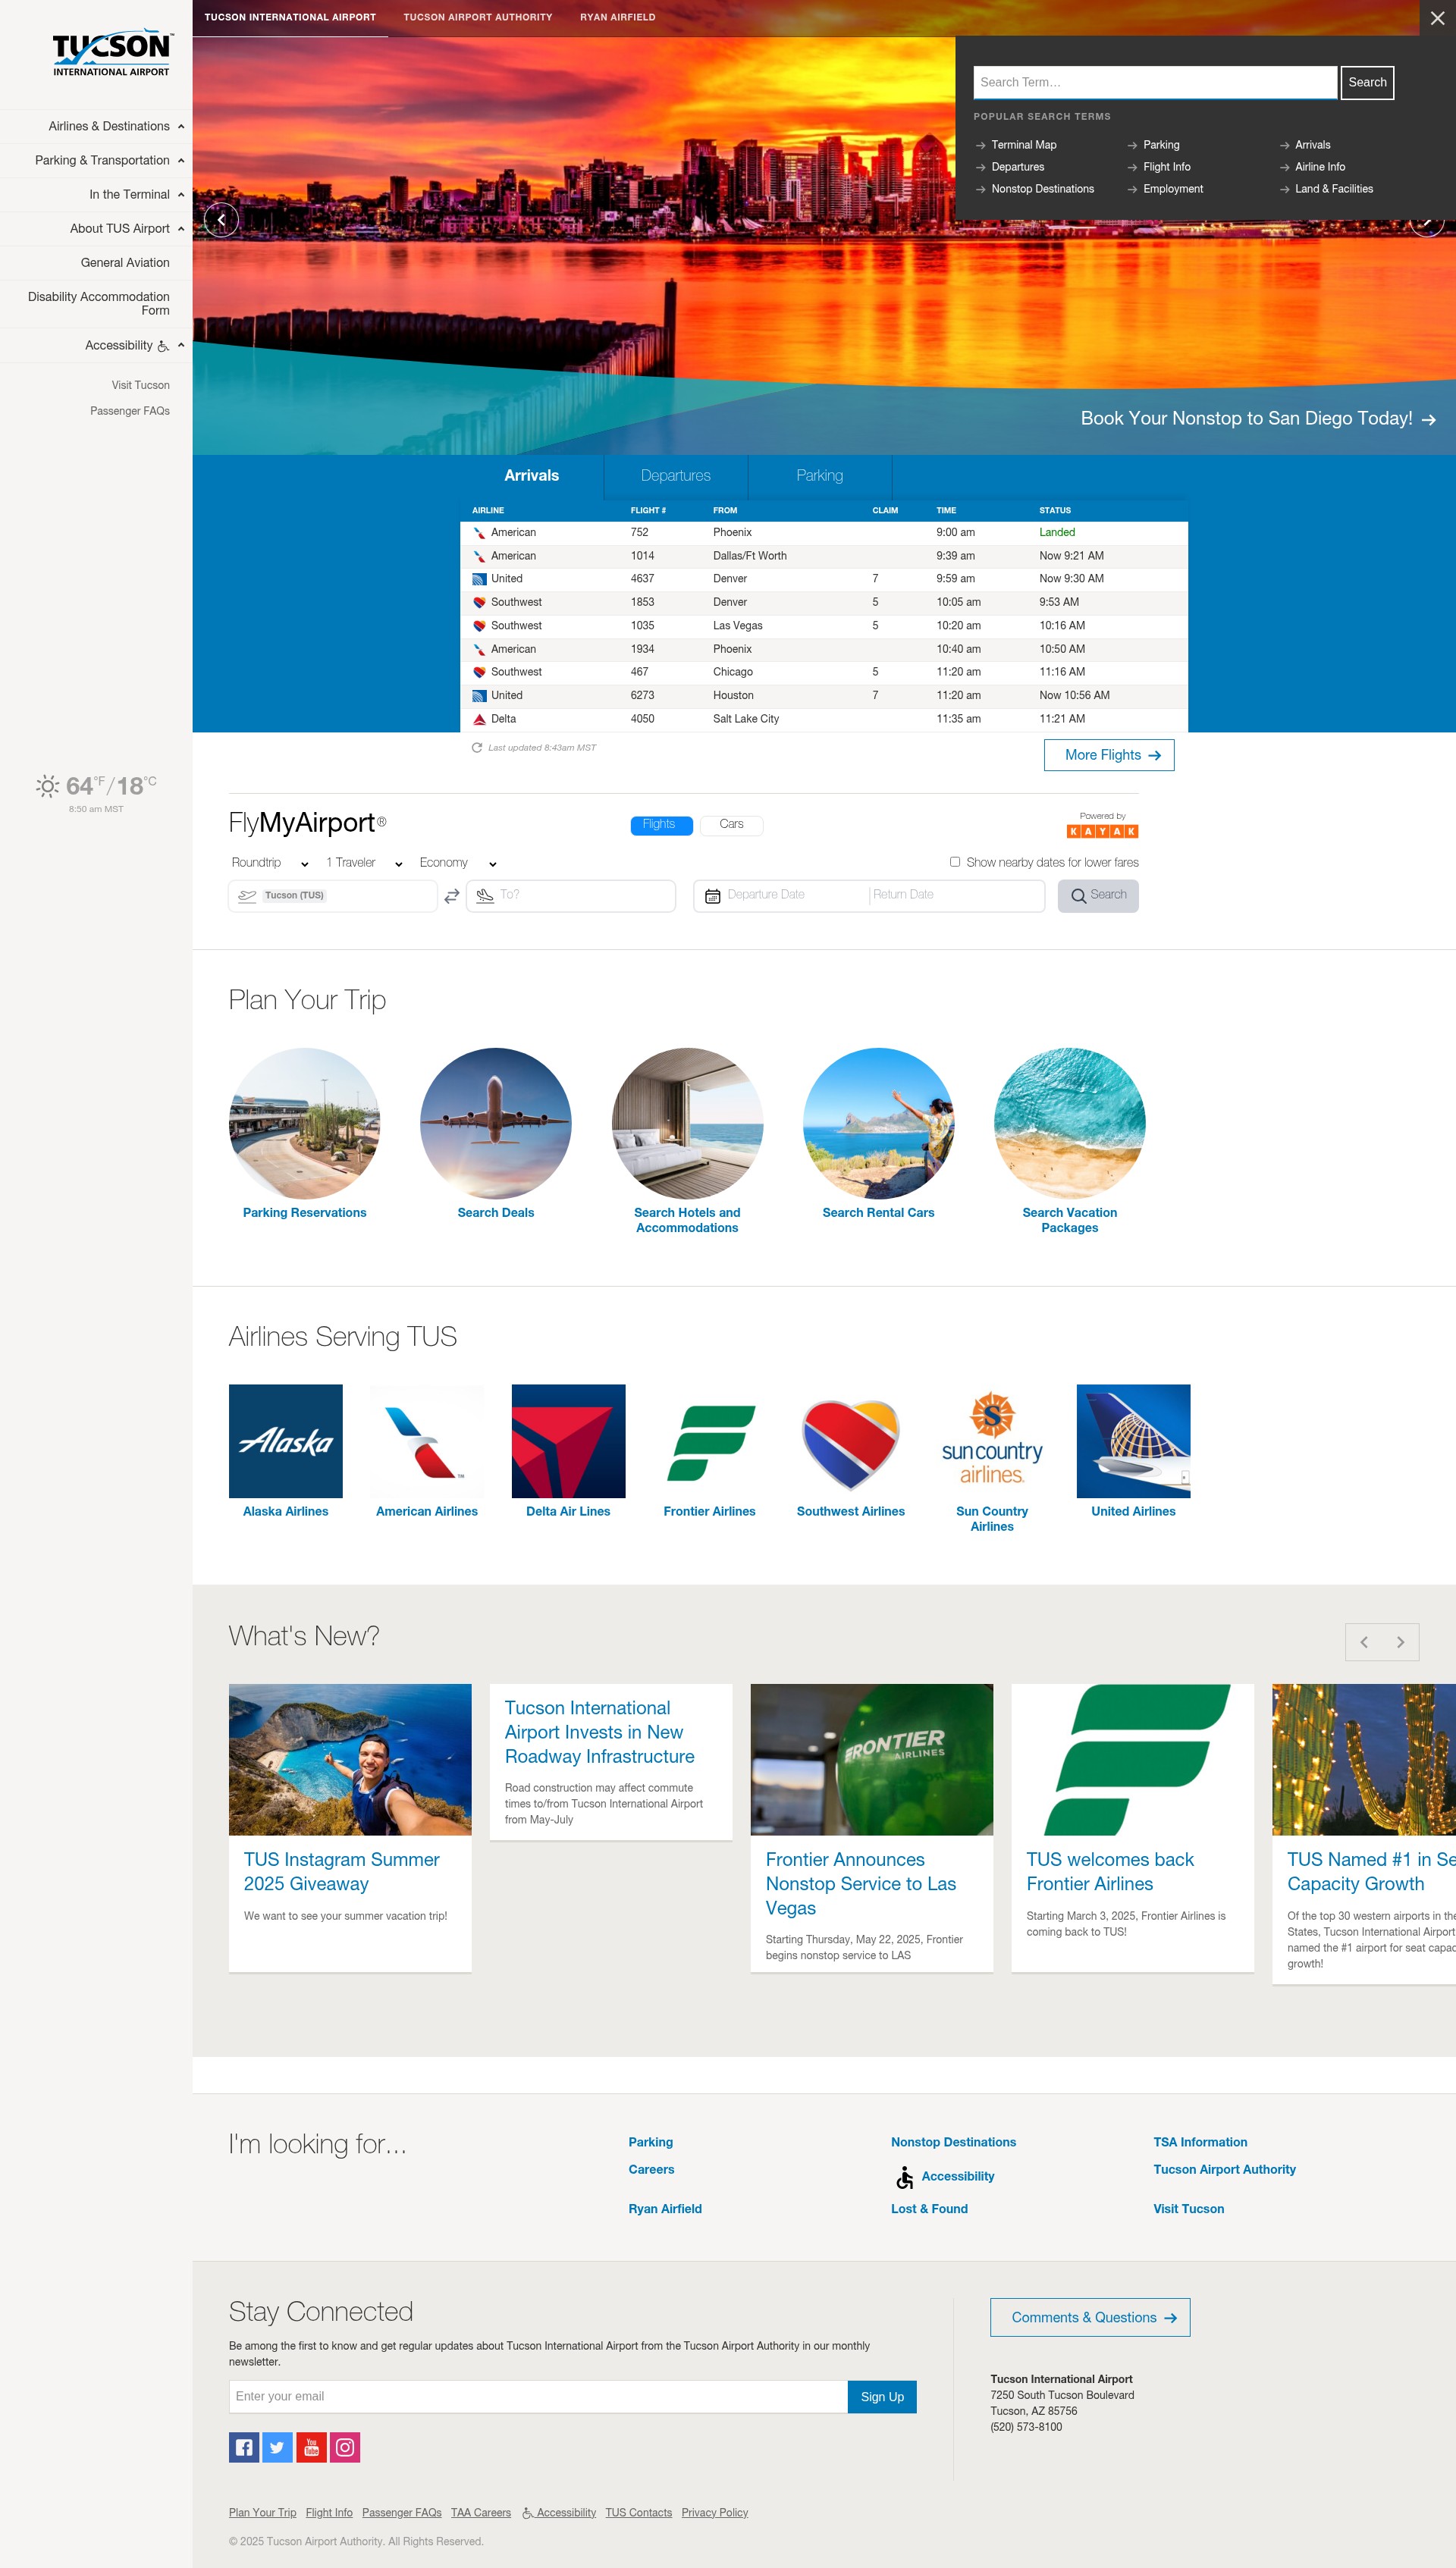Image resolution: width=1456 pixels, height=2568 pixels.
Task: Open Disability Accommodation Form link
Action: coord(98,304)
